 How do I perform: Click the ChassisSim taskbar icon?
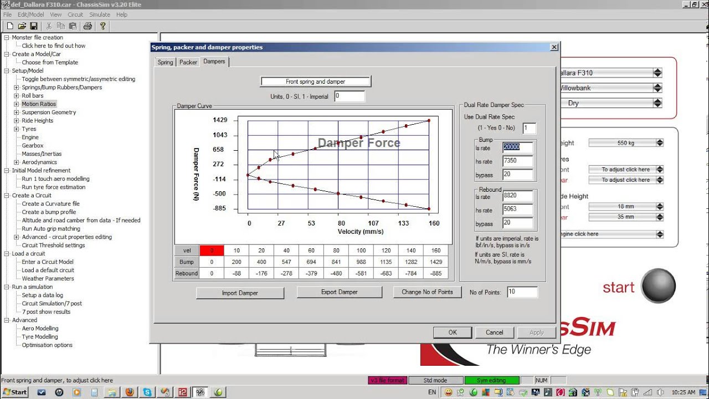pyautogui.click(x=201, y=392)
